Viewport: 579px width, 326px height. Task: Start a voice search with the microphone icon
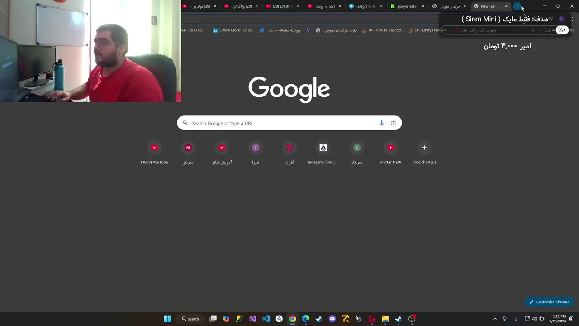381,123
